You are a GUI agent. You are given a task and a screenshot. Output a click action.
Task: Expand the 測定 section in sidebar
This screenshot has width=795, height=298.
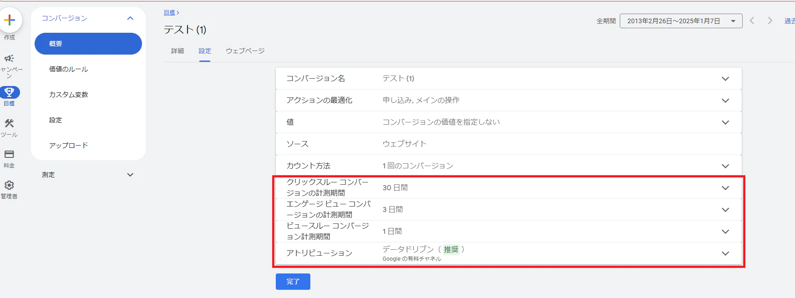point(130,175)
